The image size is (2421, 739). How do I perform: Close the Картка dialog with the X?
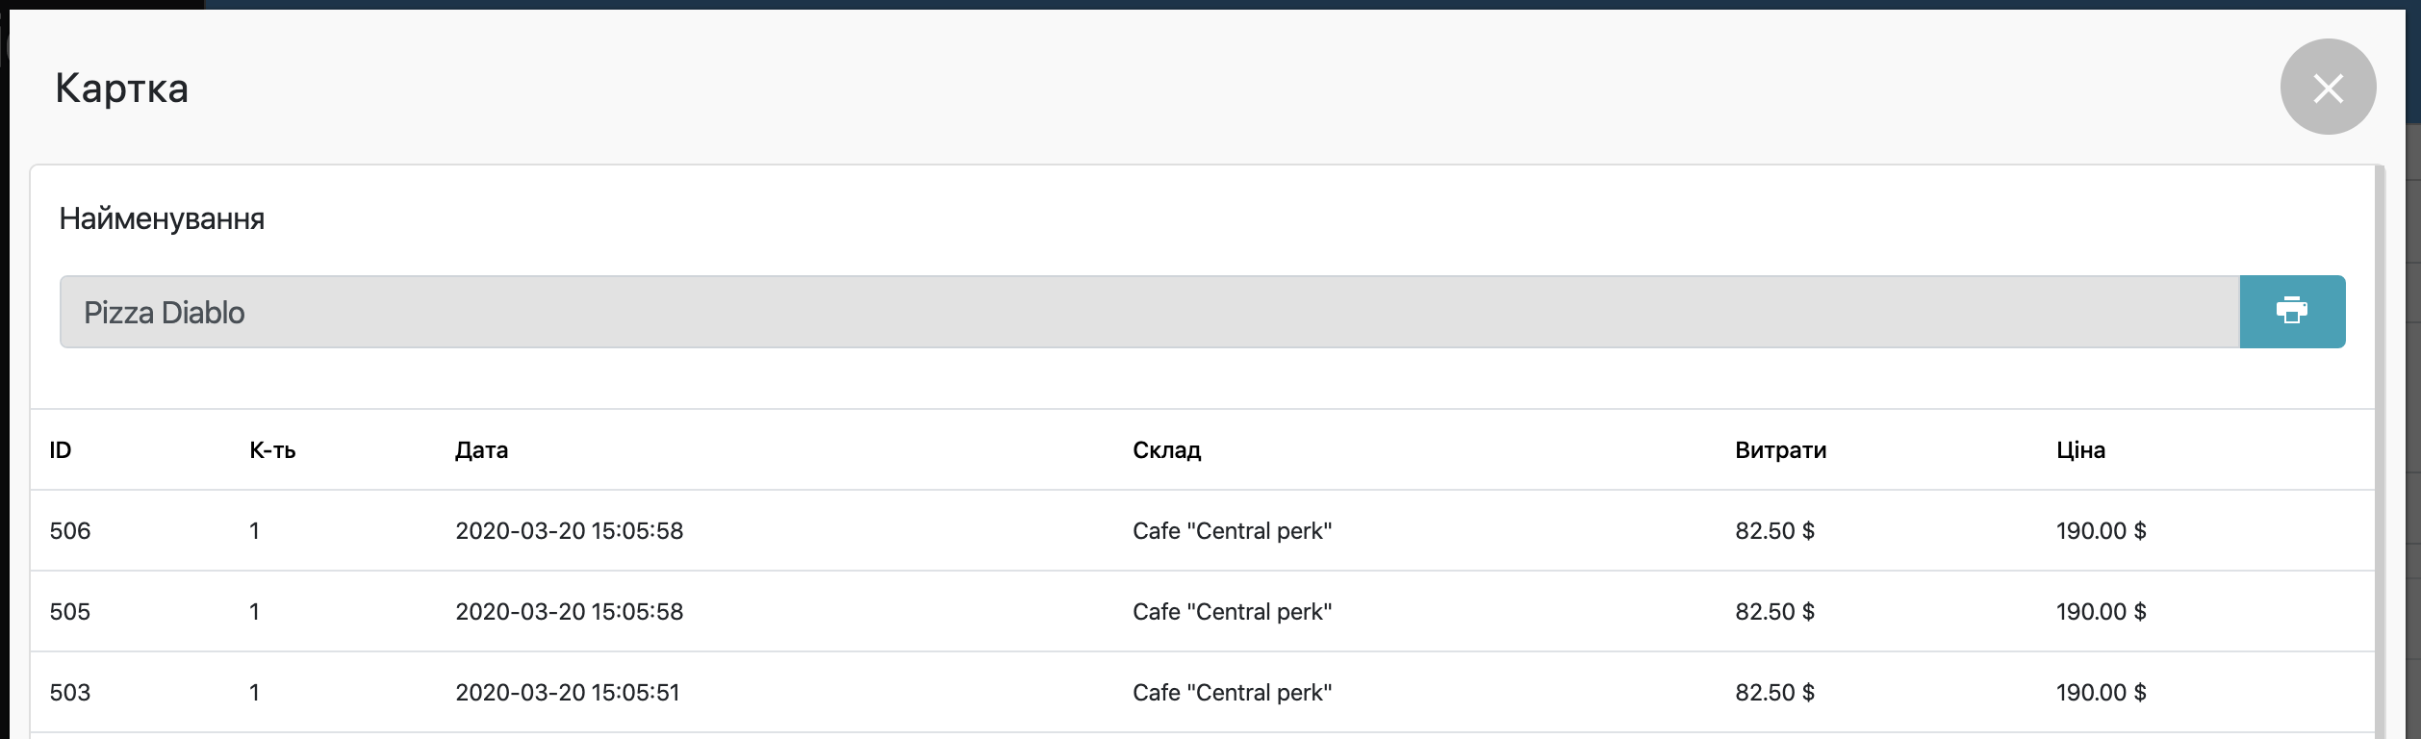tap(2328, 88)
